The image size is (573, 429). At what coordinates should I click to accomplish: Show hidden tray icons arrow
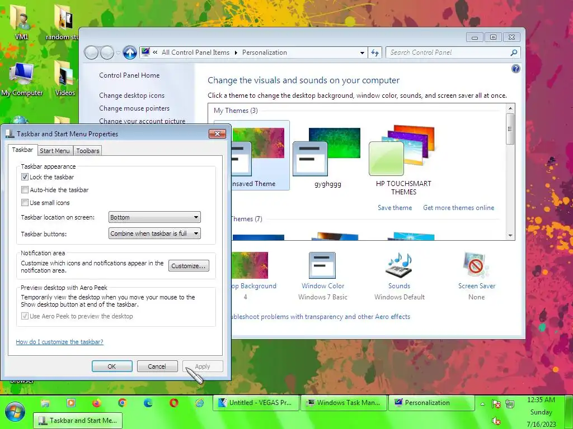click(x=482, y=404)
